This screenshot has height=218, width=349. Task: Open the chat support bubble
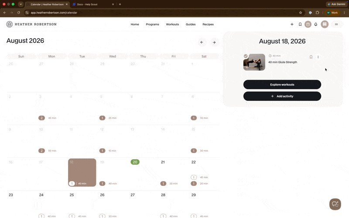coord(335,204)
